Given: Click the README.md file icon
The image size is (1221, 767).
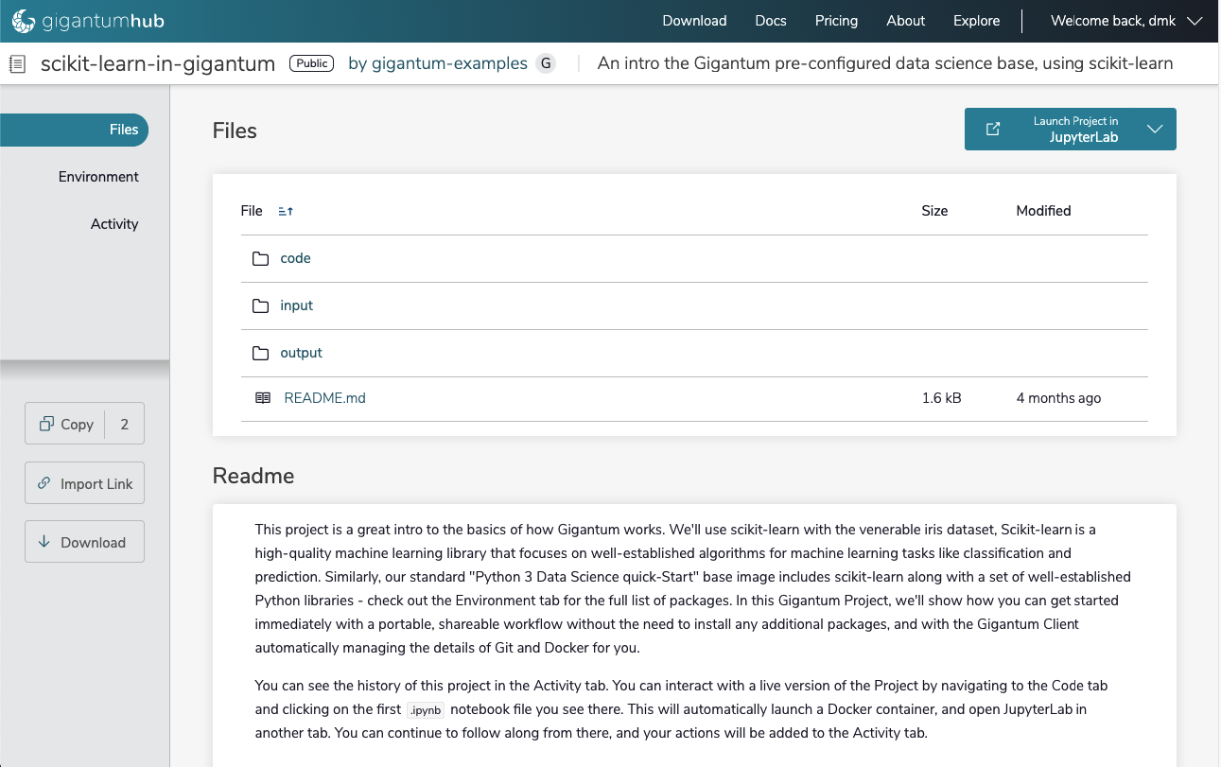Looking at the screenshot, I should click(x=263, y=398).
